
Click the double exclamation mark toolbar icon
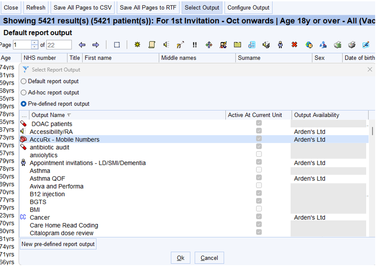(x=194, y=45)
